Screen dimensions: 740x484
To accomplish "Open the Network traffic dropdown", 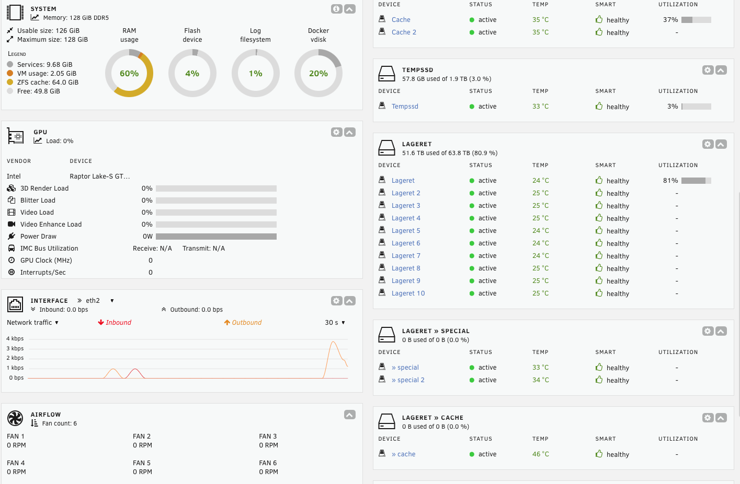I will pyautogui.click(x=32, y=323).
